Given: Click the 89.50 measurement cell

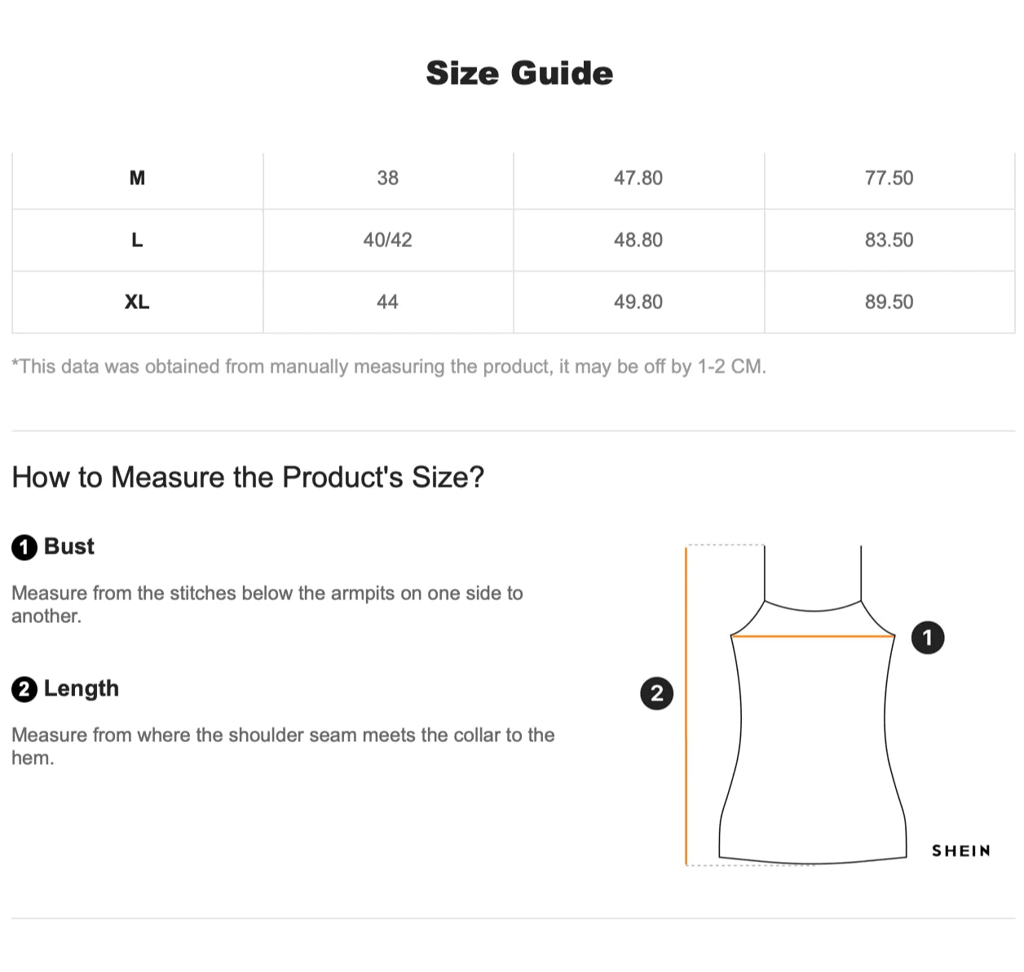Looking at the screenshot, I should tap(889, 302).
